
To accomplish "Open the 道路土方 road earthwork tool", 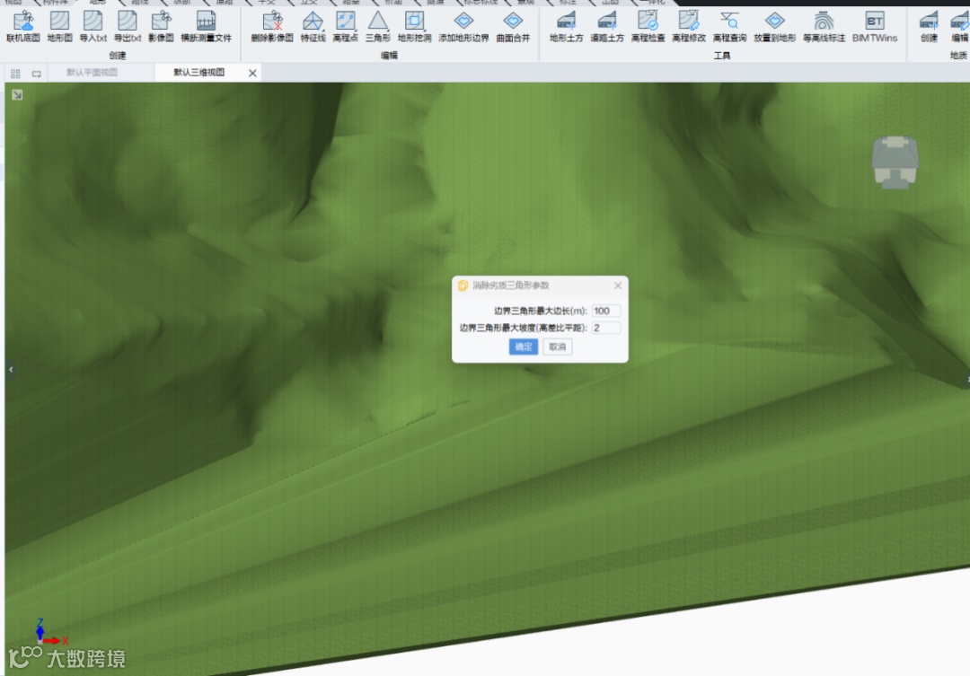I will click(607, 27).
